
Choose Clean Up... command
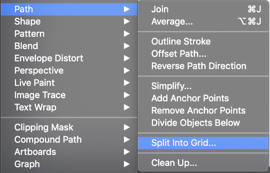click(174, 163)
